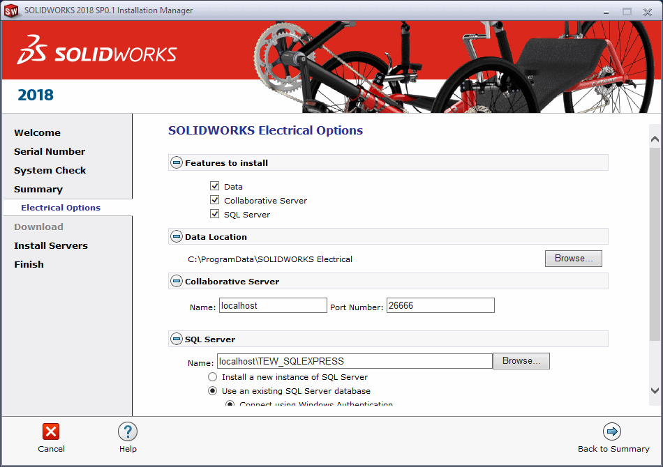This screenshot has height=467, width=663.
Task: Choose Use an existing SQL Server database
Action: coord(212,391)
